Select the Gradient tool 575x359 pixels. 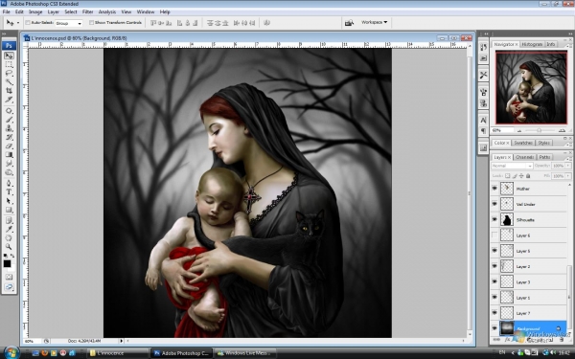(9, 154)
